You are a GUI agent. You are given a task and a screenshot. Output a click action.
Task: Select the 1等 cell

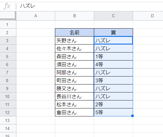pos(113,57)
